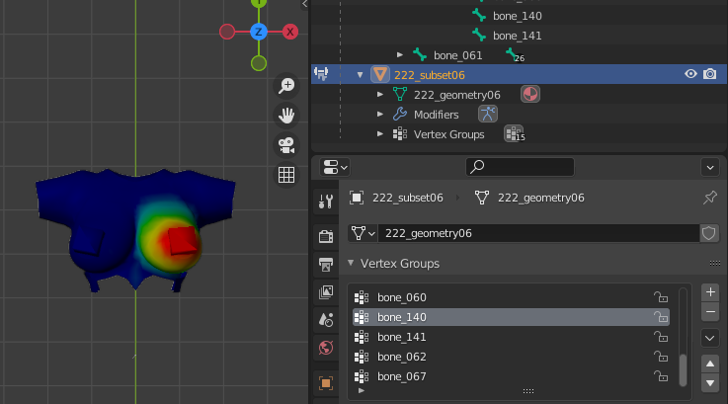Click 222_geometry06 in the properties breadcrumb
Screen dimensions: 728x404
[x=541, y=198]
